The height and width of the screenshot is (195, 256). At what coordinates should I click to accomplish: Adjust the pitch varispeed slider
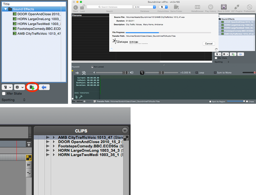click(162, 73)
